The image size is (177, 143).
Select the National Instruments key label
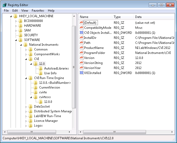click(44, 45)
